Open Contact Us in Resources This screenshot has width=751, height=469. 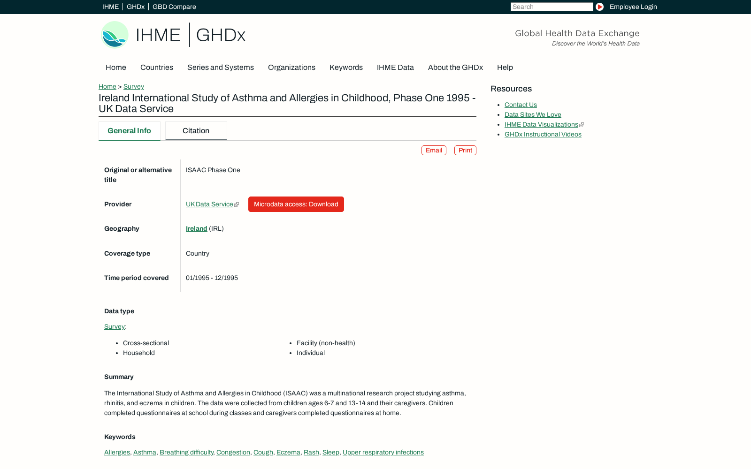(x=521, y=105)
